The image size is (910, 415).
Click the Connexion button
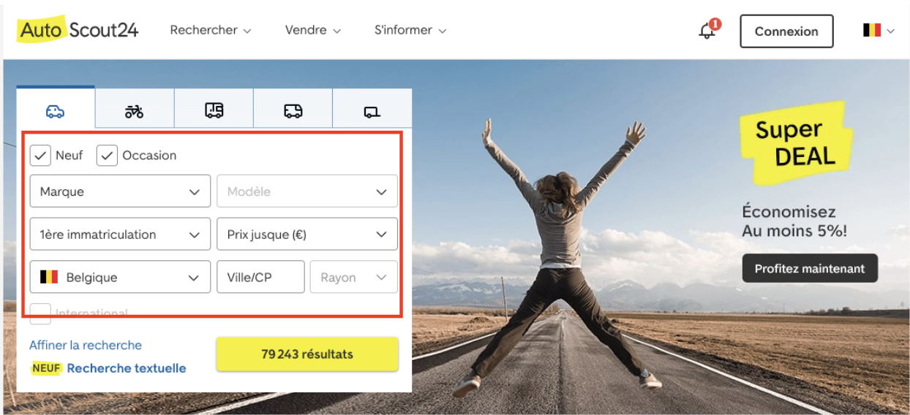786,31
